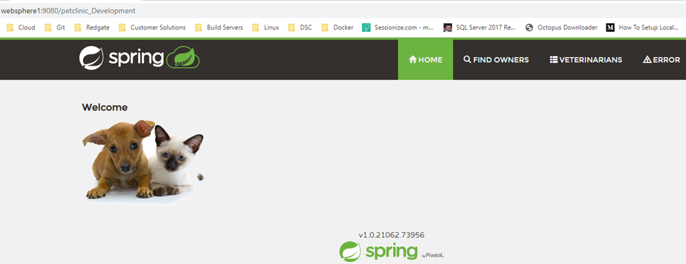Open the Find Owners page
The image size is (686, 264).
click(496, 60)
